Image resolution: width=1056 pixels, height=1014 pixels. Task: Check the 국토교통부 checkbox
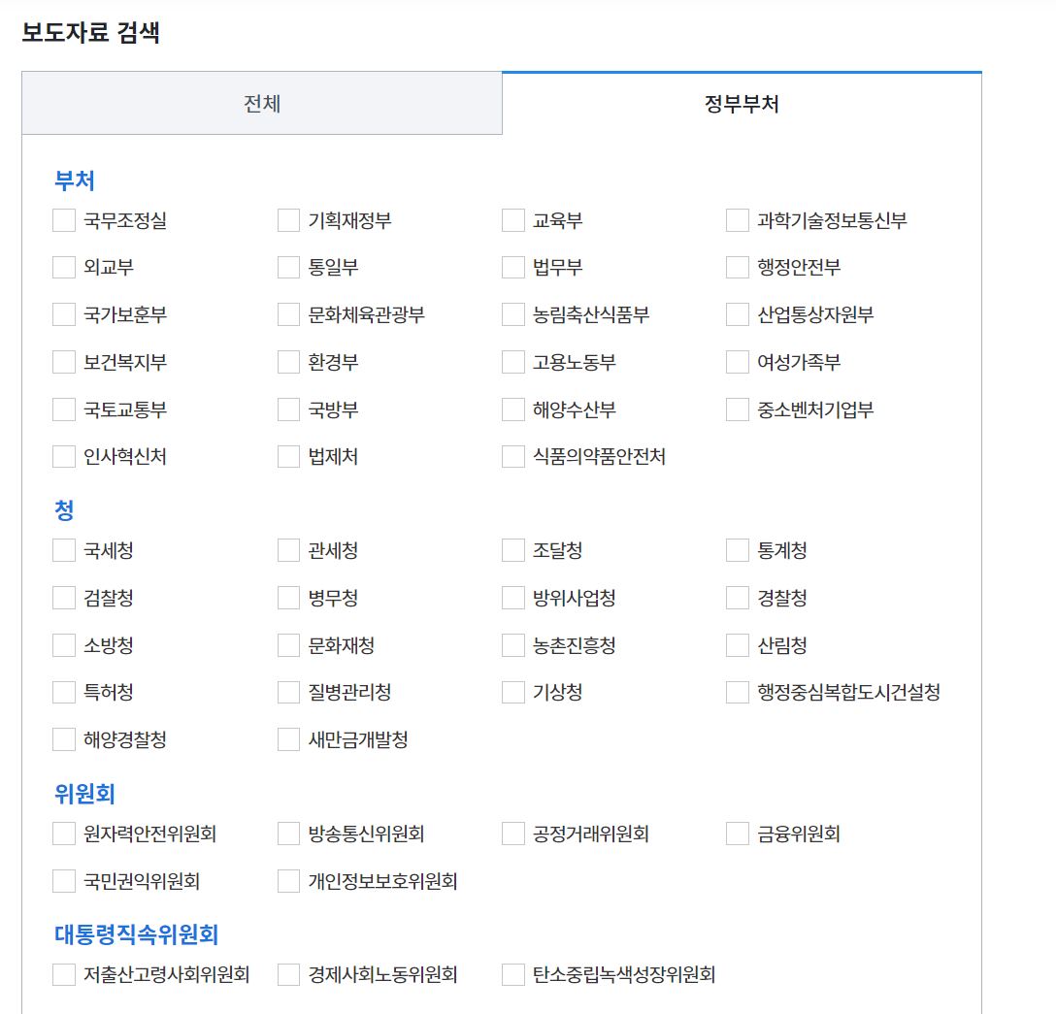pyautogui.click(x=64, y=409)
